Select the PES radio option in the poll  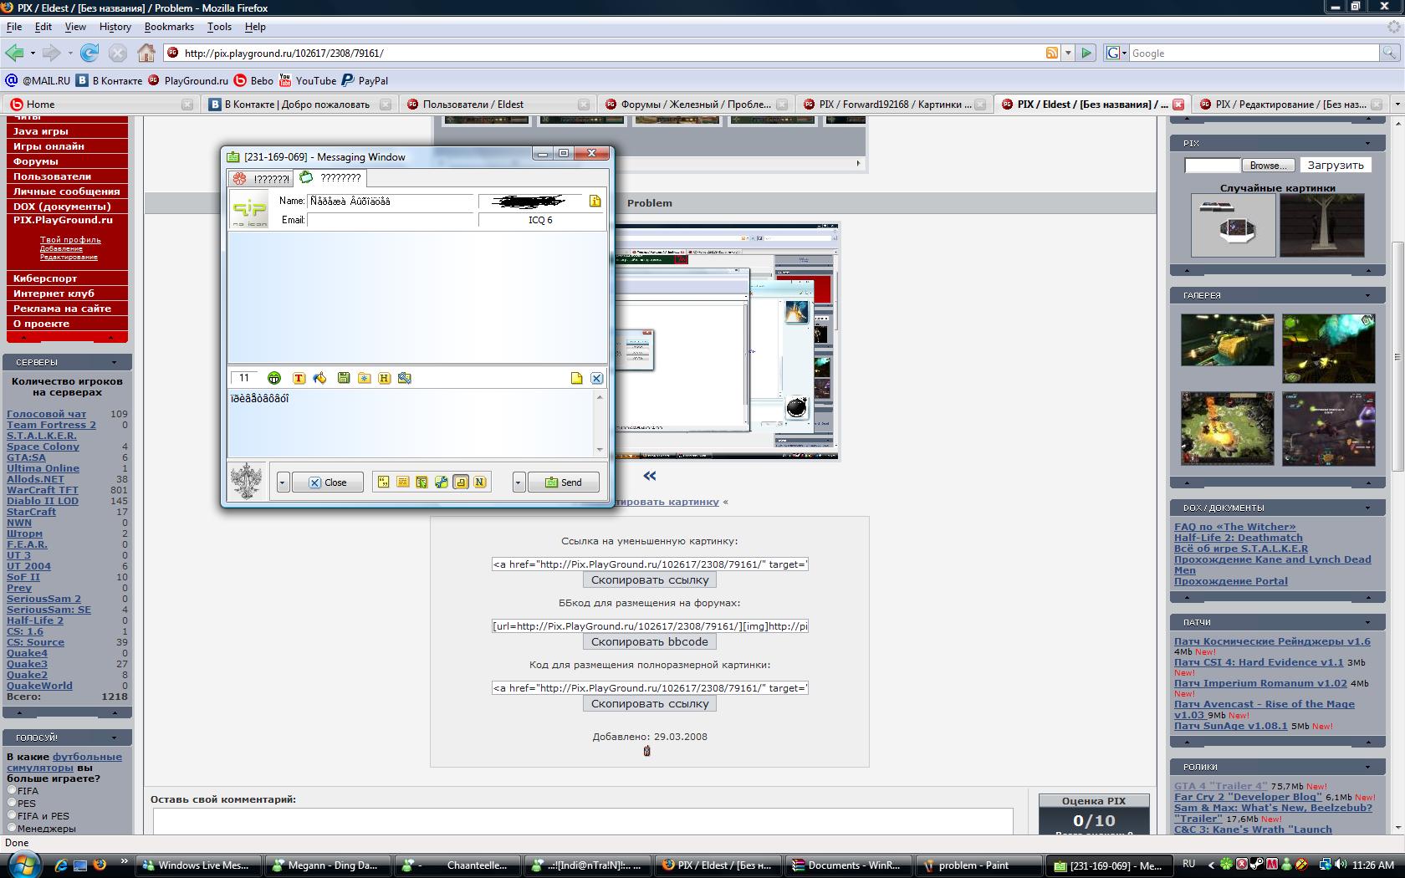click(12, 803)
